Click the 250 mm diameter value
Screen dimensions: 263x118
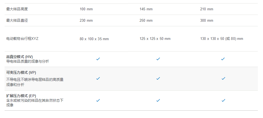pos(146,21)
